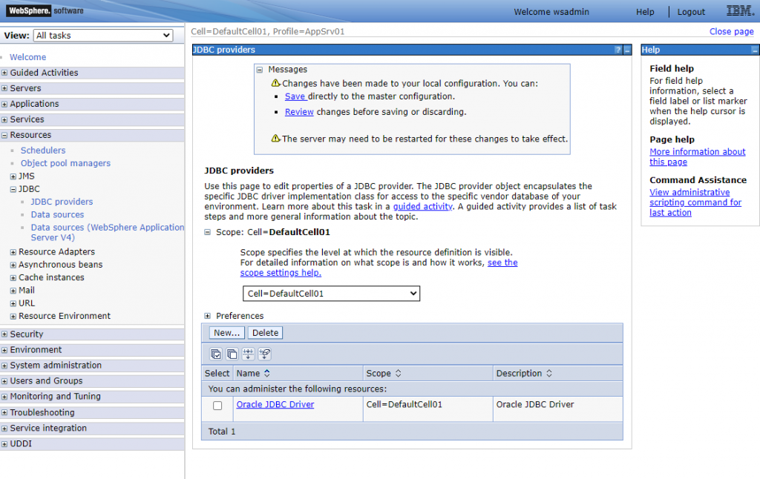
Task: Expand the Security section
Action: (x=4, y=334)
